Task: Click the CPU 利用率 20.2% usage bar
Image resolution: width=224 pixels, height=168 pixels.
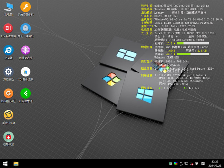Action: (193, 43)
